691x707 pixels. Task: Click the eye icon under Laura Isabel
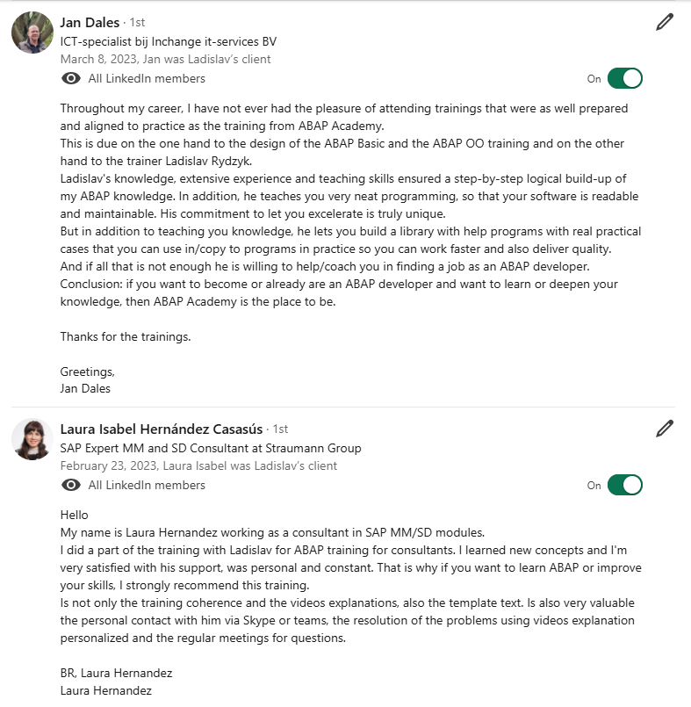pos(71,485)
